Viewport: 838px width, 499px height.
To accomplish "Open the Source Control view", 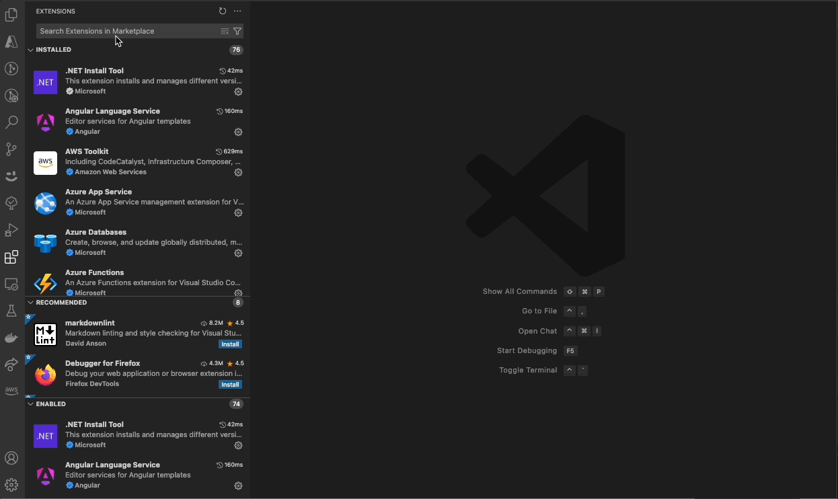I will point(11,149).
